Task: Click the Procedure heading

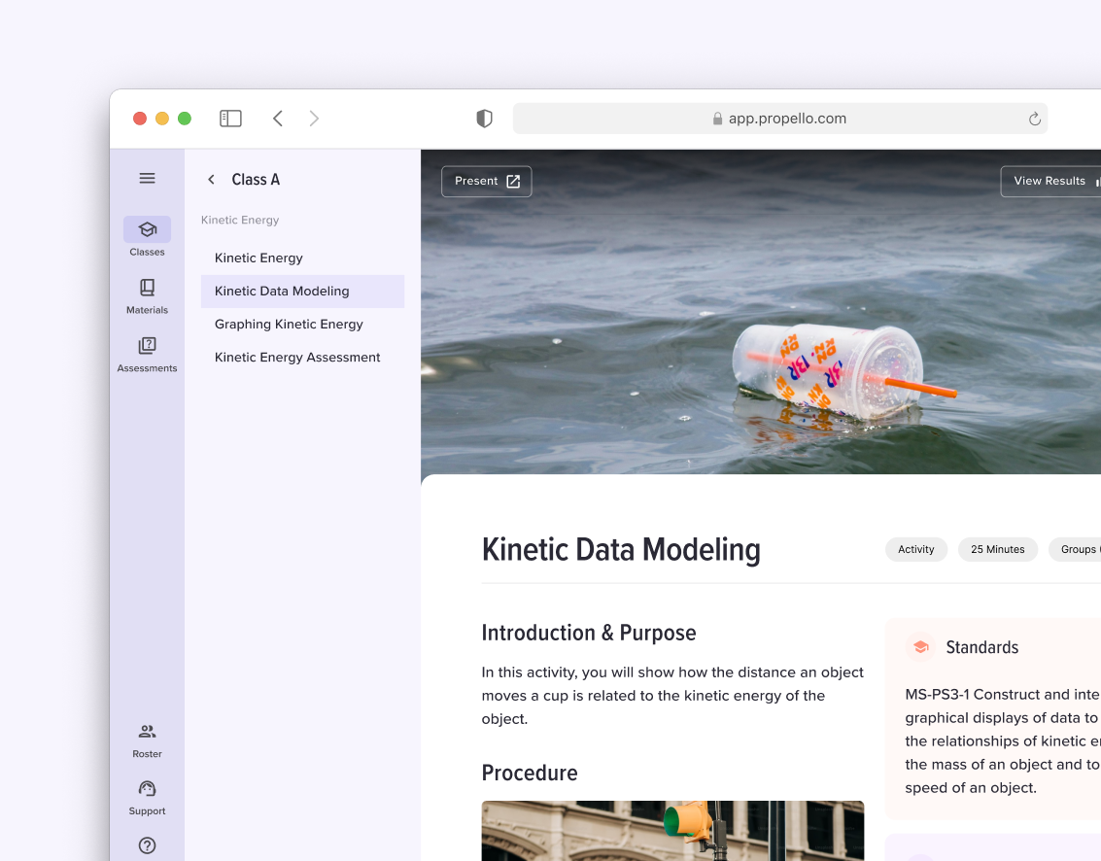Action: point(530,773)
